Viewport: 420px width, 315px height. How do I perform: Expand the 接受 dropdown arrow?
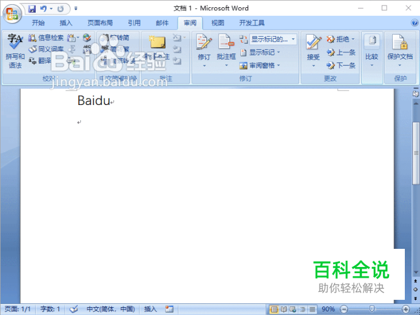point(313,66)
